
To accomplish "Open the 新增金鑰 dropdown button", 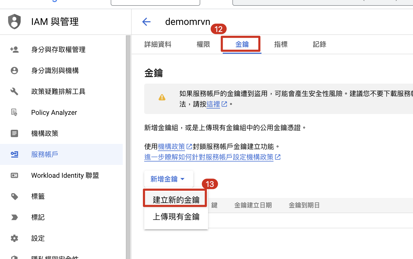I will click(168, 179).
